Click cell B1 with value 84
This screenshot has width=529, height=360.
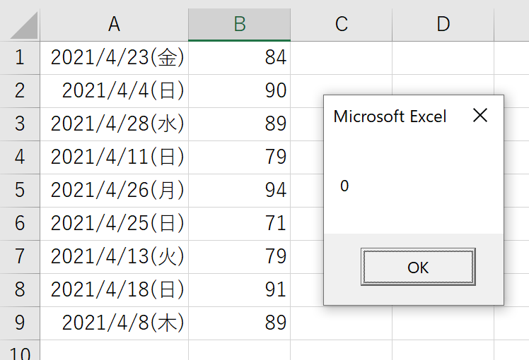tap(240, 58)
